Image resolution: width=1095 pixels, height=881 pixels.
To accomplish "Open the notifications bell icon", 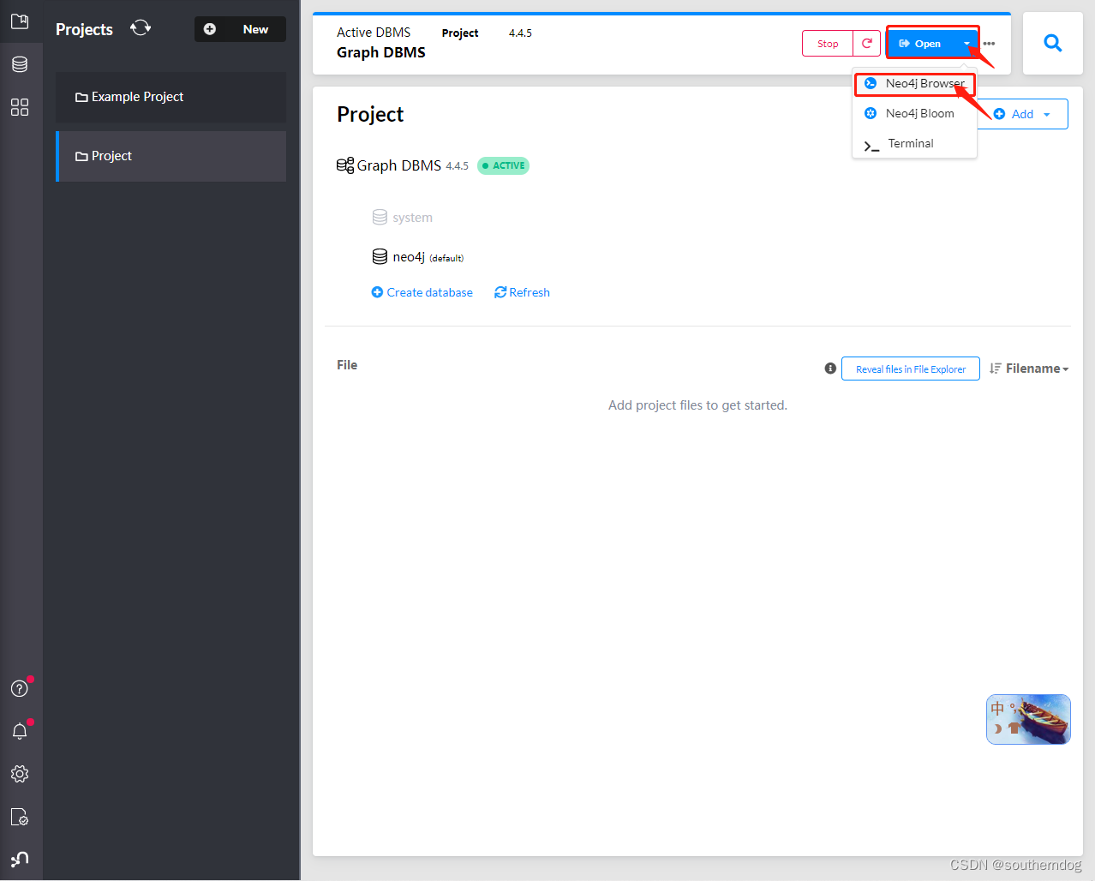I will pos(20,731).
